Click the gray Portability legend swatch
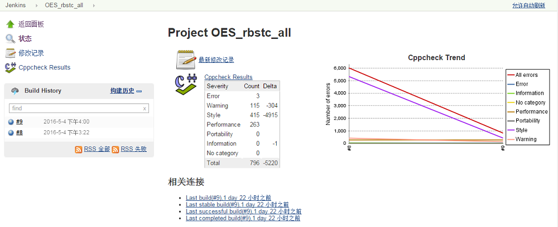Image resolution: width=558 pixels, height=227 pixels. coord(511,121)
